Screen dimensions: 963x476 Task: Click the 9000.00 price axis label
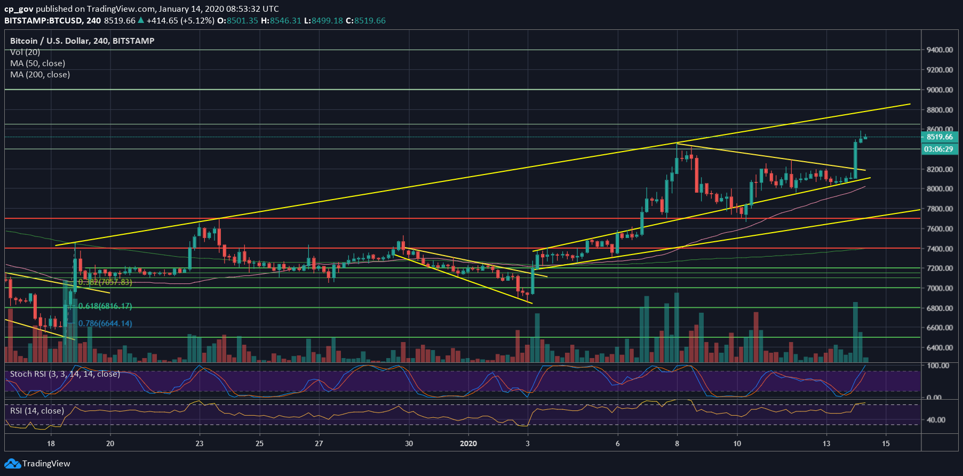940,90
